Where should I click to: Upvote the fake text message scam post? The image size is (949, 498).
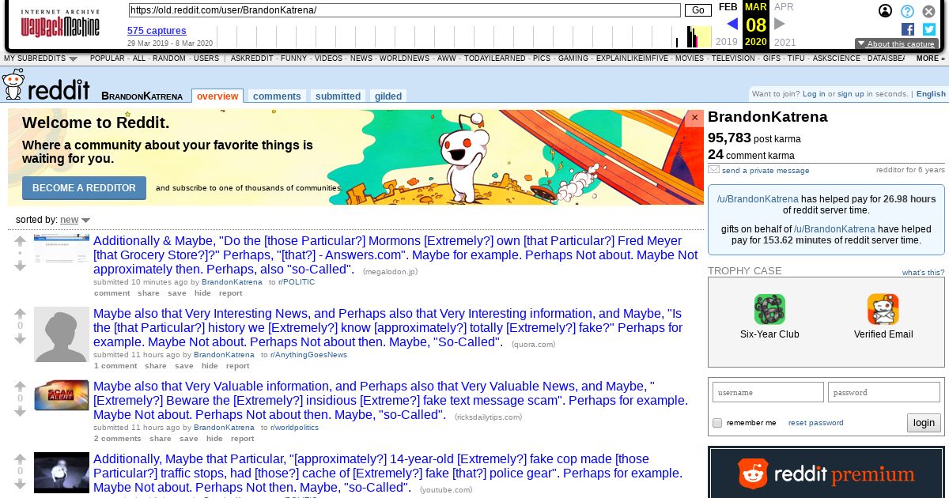pyautogui.click(x=21, y=386)
